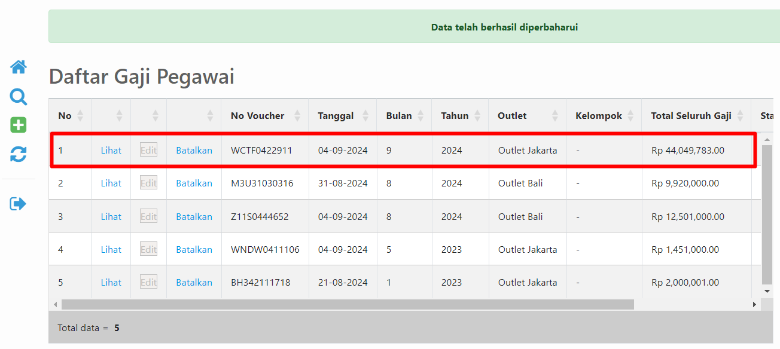Image resolution: width=780 pixels, height=349 pixels.
Task: Click Edit button in row 2
Action: (x=148, y=183)
